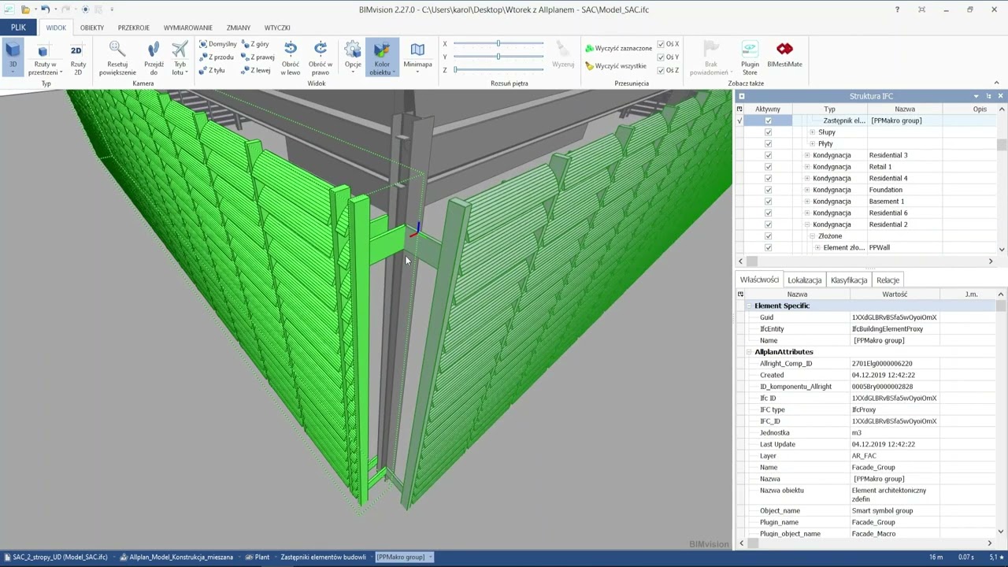1008x567 pixels.
Task: Toggle the Oś Z checkbox
Action: pyautogui.click(x=661, y=70)
